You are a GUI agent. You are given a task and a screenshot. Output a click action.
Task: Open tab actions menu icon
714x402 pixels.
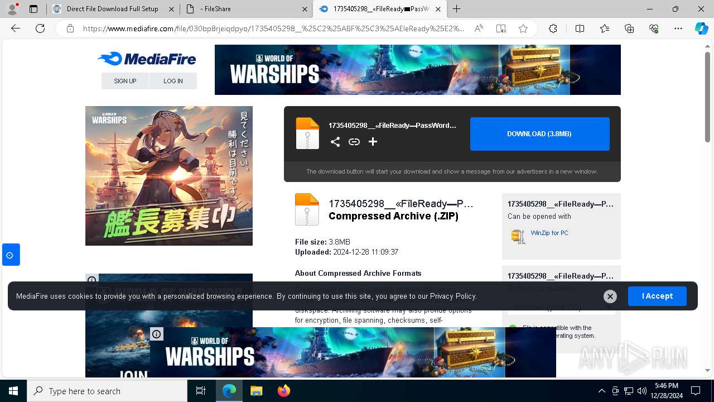tap(33, 9)
